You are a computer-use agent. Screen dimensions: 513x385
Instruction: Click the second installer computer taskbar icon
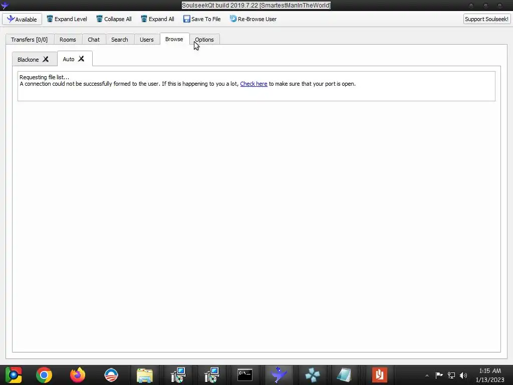tap(212, 375)
